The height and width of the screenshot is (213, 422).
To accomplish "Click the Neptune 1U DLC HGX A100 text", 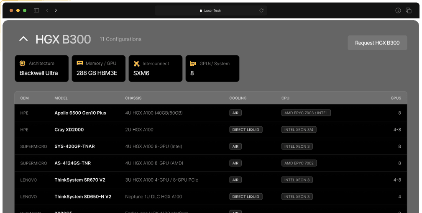I will 153,197.
